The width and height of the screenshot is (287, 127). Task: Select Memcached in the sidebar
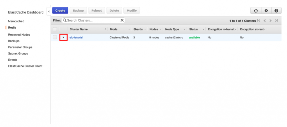click(16, 21)
